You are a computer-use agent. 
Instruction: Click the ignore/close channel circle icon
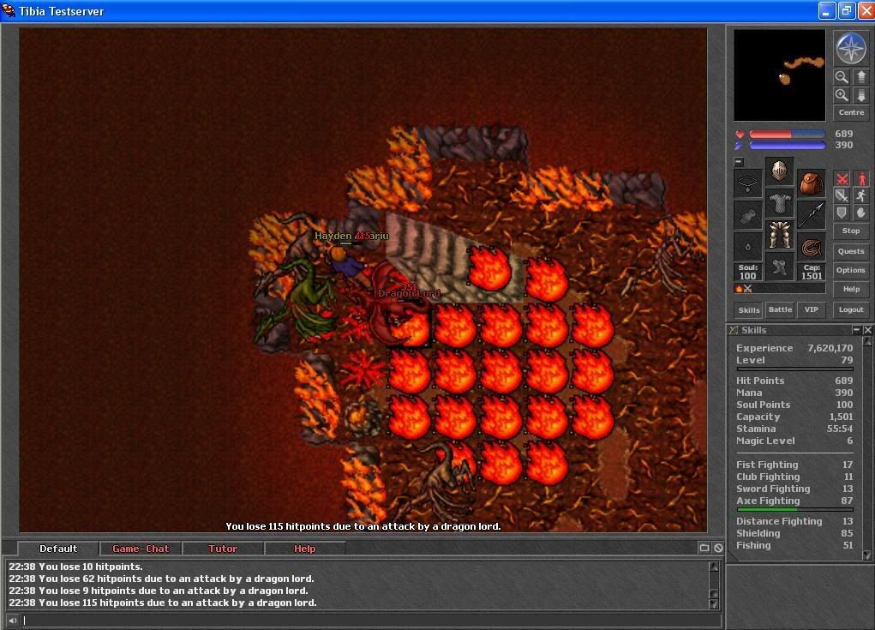tap(718, 548)
